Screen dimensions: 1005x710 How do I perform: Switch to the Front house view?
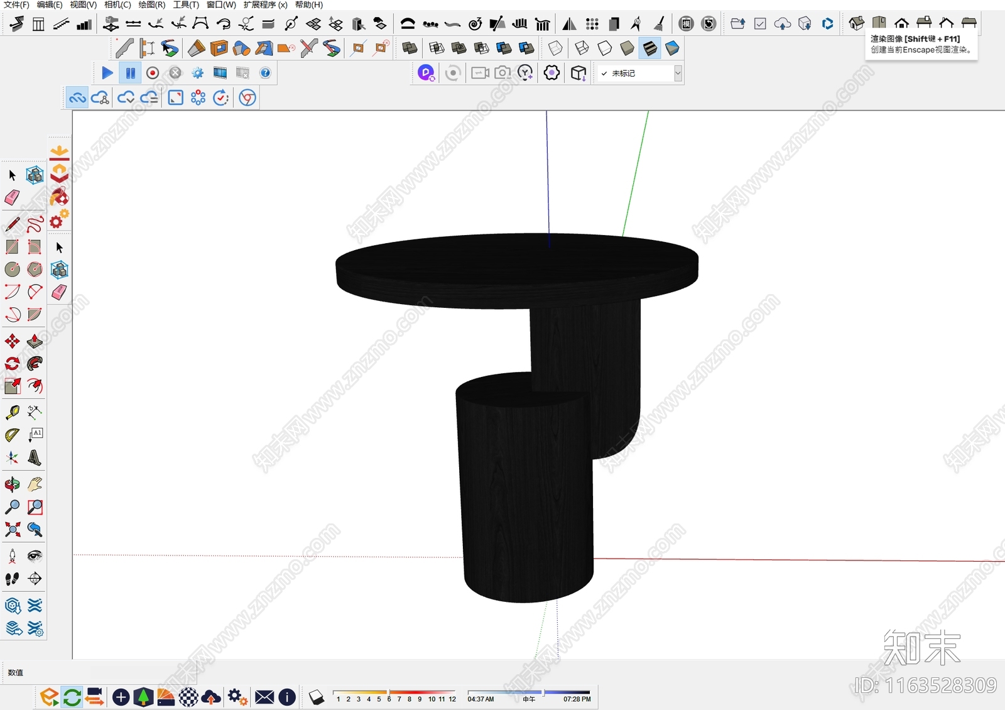pyautogui.click(x=901, y=23)
